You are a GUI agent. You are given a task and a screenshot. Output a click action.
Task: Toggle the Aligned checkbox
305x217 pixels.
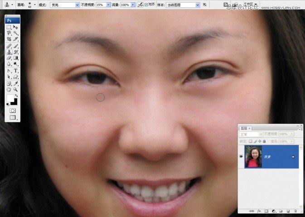point(146,5)
